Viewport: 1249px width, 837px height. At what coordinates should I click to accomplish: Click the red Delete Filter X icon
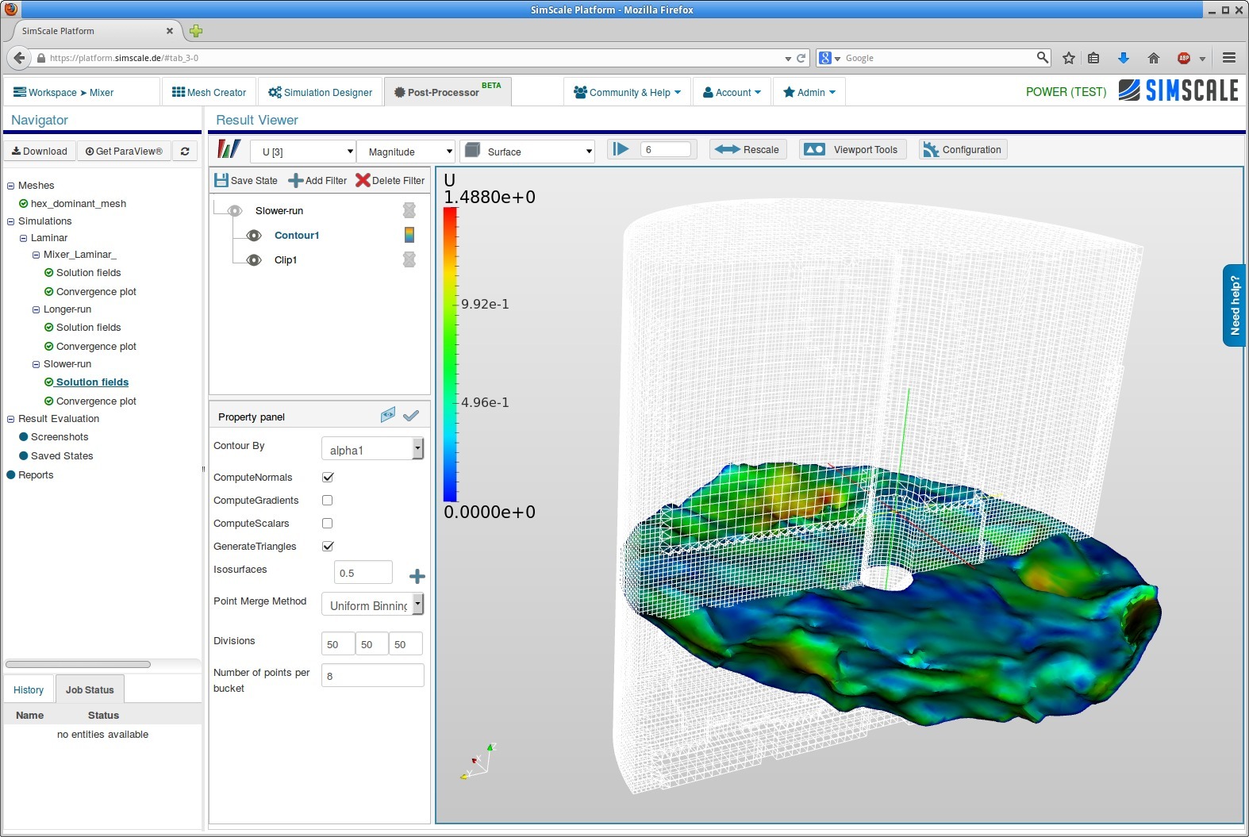pyautogui.click(x=363, y=180)
